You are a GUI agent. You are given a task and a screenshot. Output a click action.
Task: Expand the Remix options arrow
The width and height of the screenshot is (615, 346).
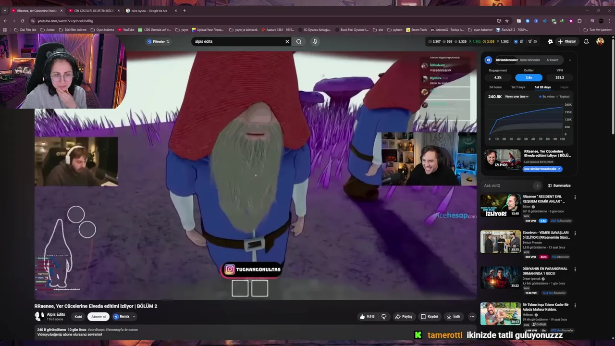pos(134,317)
